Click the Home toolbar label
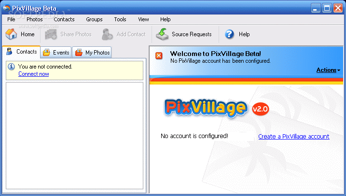This screenshot has width=346, height=196. point(28,34)
